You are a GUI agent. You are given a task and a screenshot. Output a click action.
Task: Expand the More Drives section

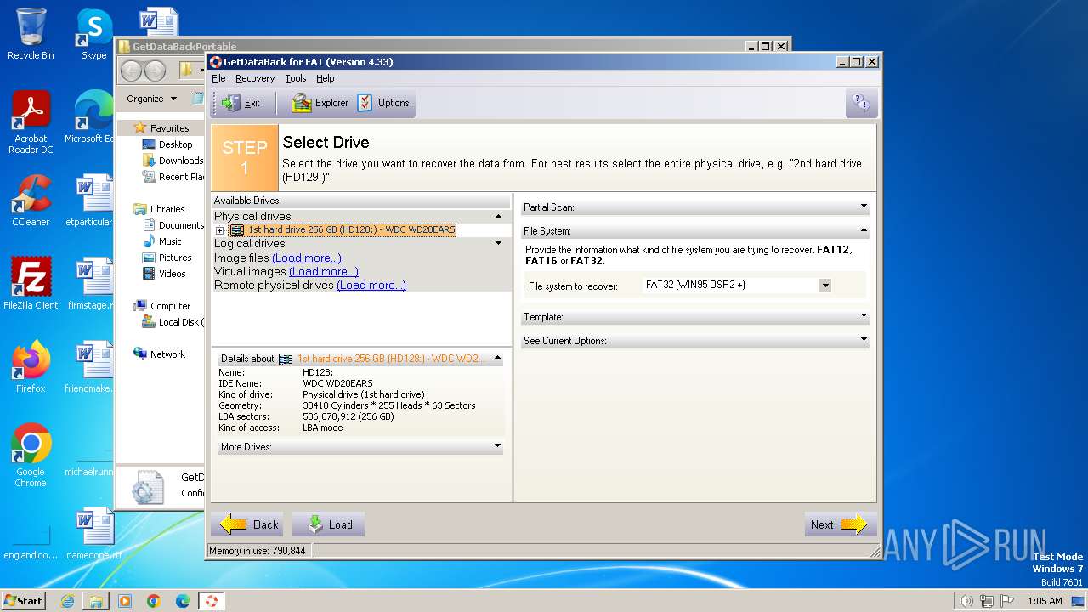[x=497, y=446]
